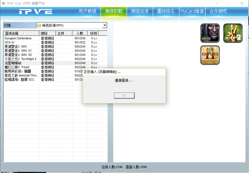
Task: Open the MyCard增值 tab
Action: [x=192, y=11]
